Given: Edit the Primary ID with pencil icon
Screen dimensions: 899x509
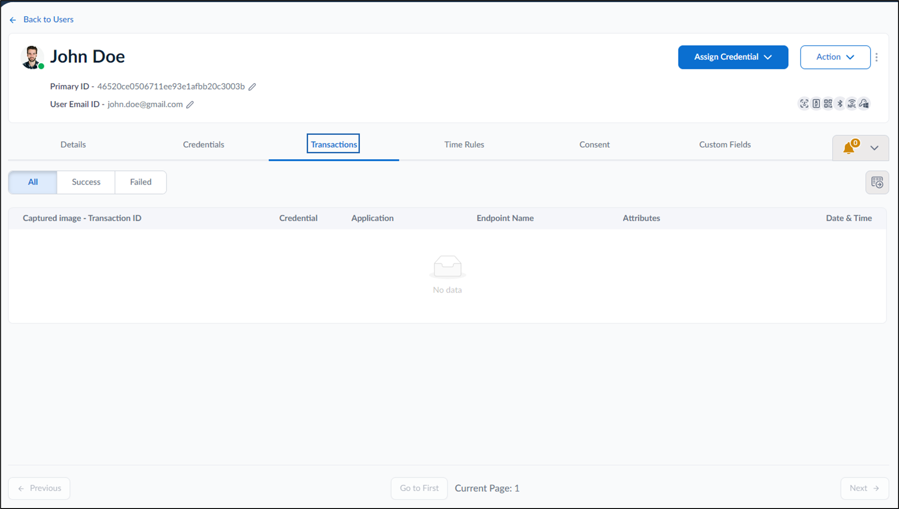Looking at the screenshot, I should (252, 87).
